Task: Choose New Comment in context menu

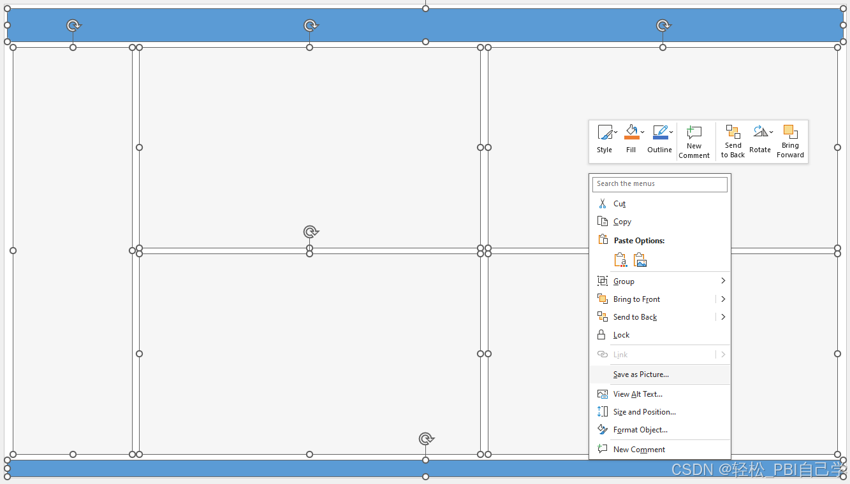Action: tap(659, 450)
